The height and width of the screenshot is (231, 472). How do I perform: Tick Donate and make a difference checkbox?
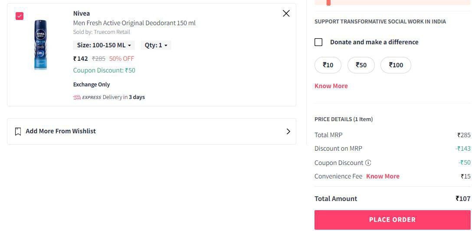[x=318, y=42]
